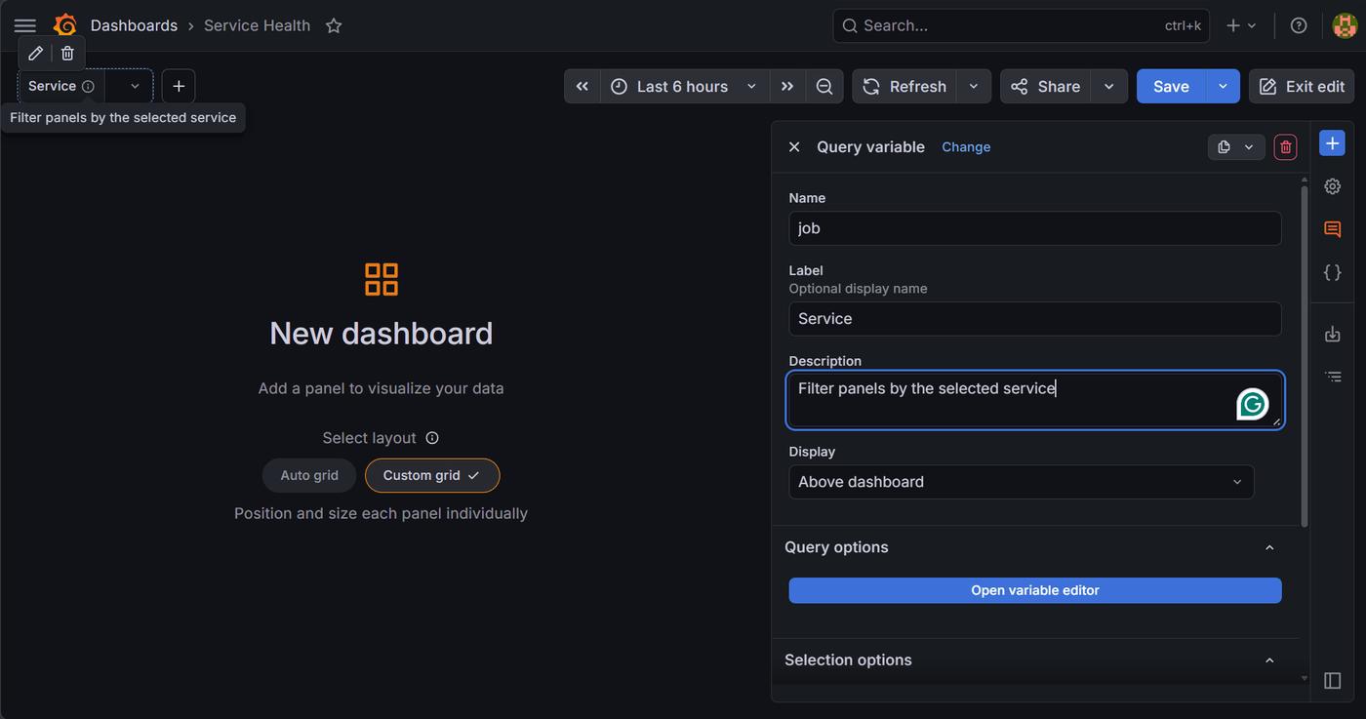Open dashboard settings gear in sidebar

point(1332,186)
